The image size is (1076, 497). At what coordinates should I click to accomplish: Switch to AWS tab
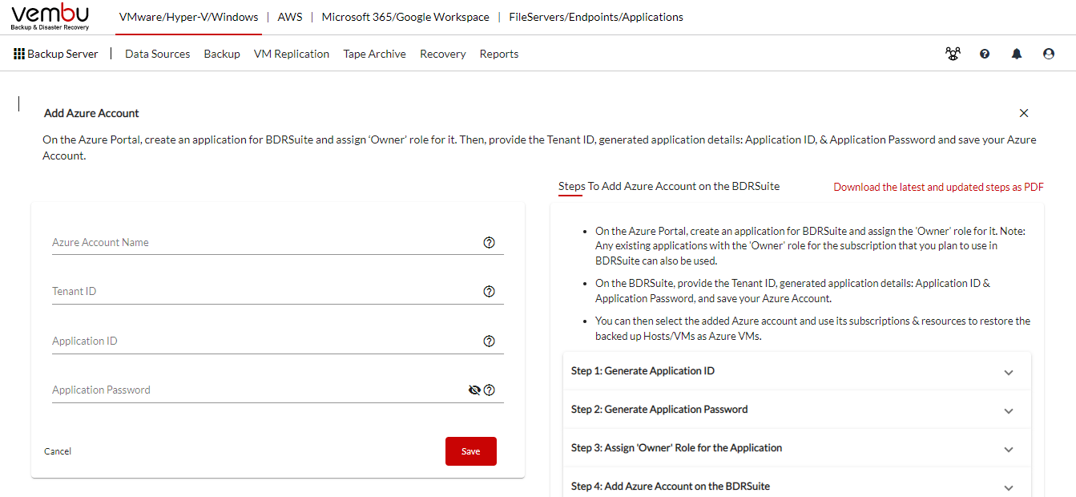[290, 17]
